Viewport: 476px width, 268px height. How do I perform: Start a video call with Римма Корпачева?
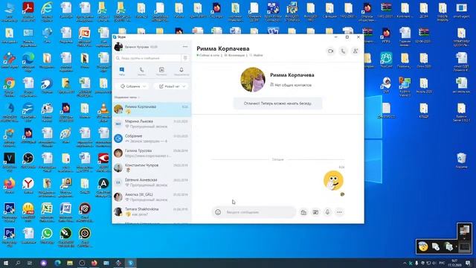[330, 51]
